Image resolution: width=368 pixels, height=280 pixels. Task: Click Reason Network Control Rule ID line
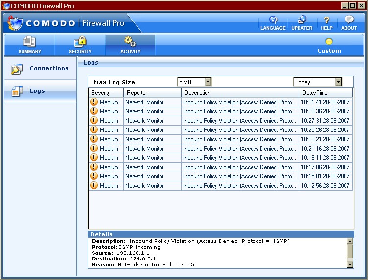coord(143,265)
